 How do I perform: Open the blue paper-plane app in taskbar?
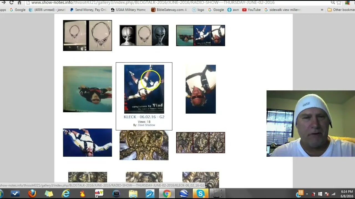point(150,194)
